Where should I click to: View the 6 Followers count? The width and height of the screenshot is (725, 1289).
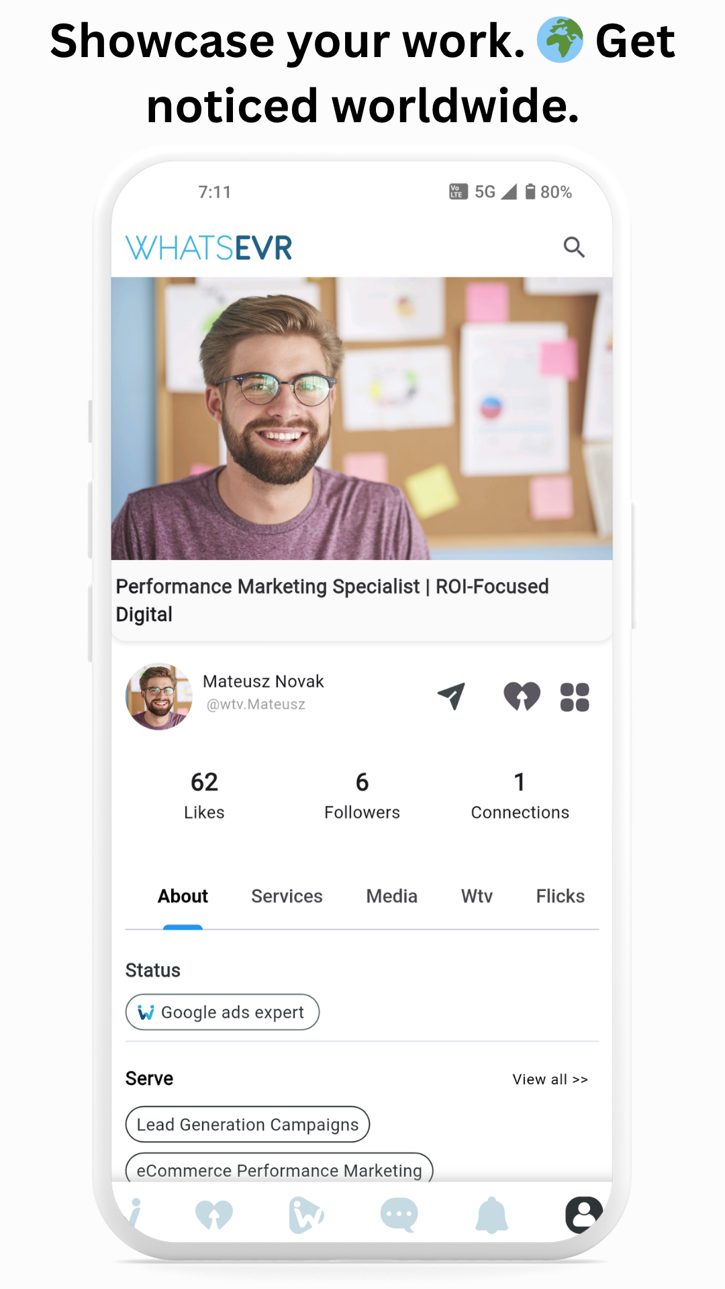362,796
